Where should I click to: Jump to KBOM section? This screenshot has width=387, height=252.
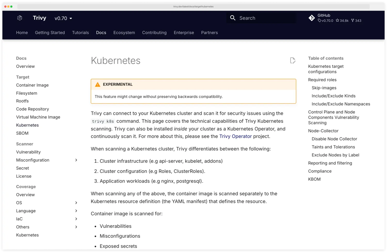tap(314, 179)
